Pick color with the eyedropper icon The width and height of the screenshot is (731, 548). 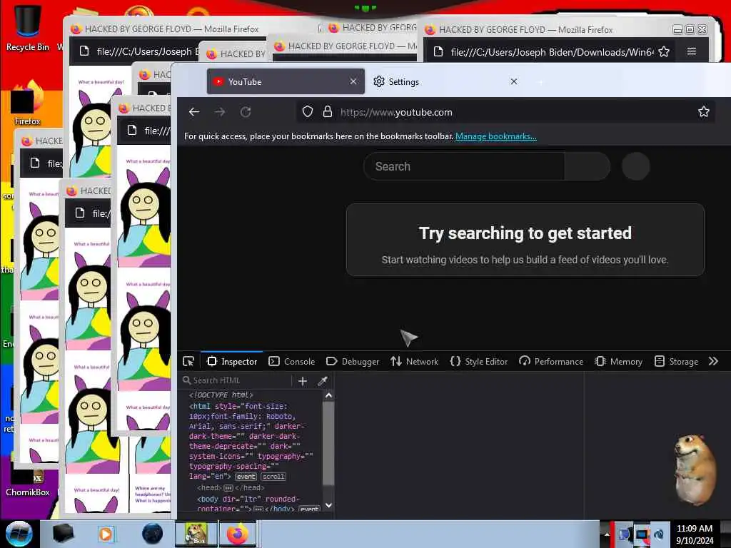pos(323,381)
